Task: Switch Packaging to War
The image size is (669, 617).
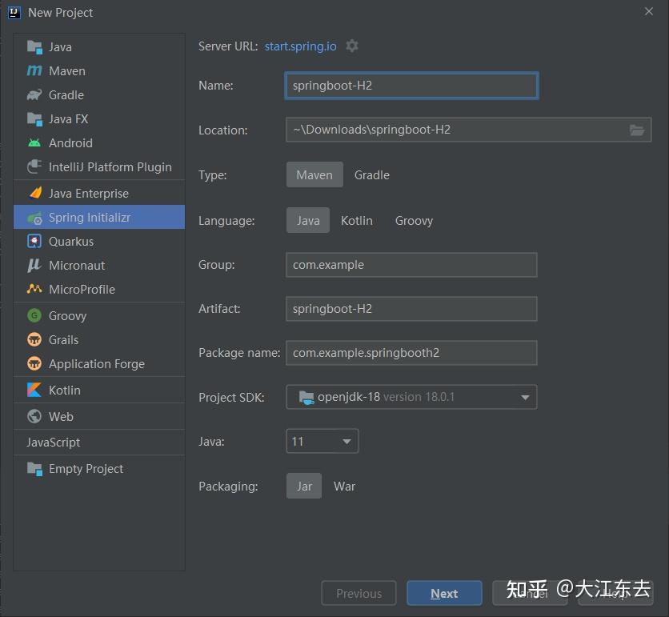Action: point(344,485)
